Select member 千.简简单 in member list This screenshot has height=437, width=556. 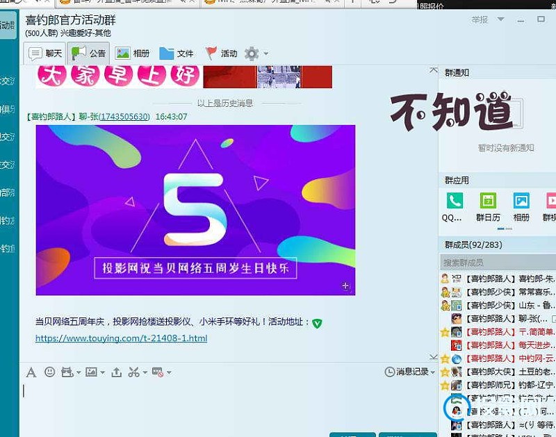coord(498,331)
